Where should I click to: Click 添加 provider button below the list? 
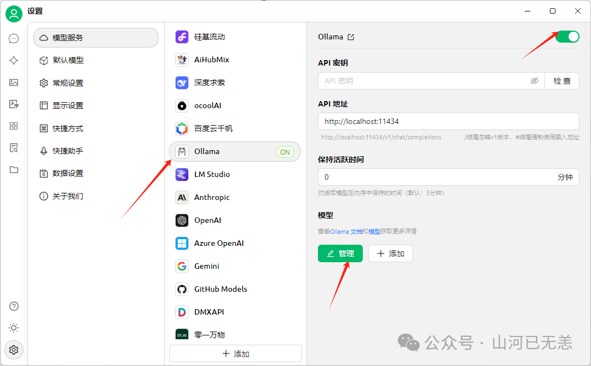[x=235, y=353]
